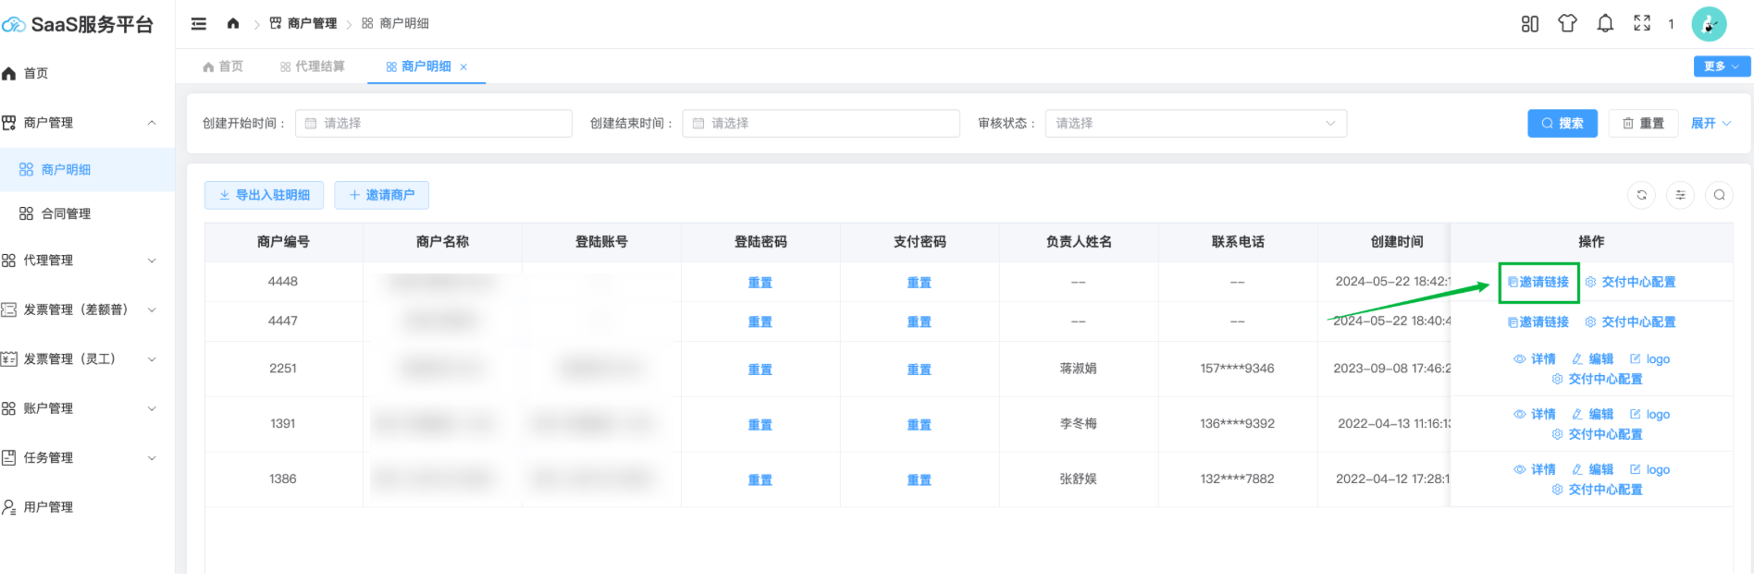Click the layout switch icon in header
Screen dimensions: 1754x582
[1530, 24]
